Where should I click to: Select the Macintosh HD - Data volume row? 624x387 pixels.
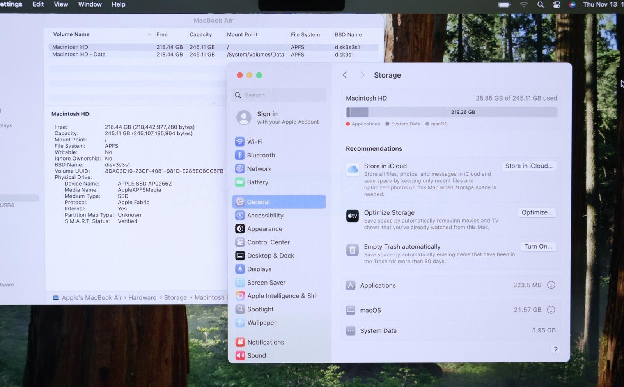(79, 55)
